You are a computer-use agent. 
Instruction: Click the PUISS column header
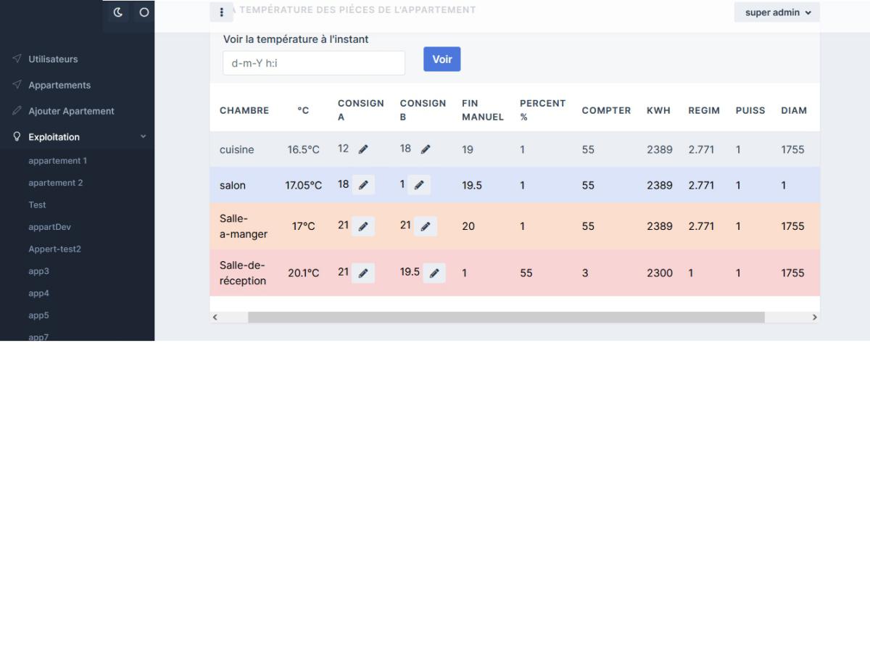[750, 110]
